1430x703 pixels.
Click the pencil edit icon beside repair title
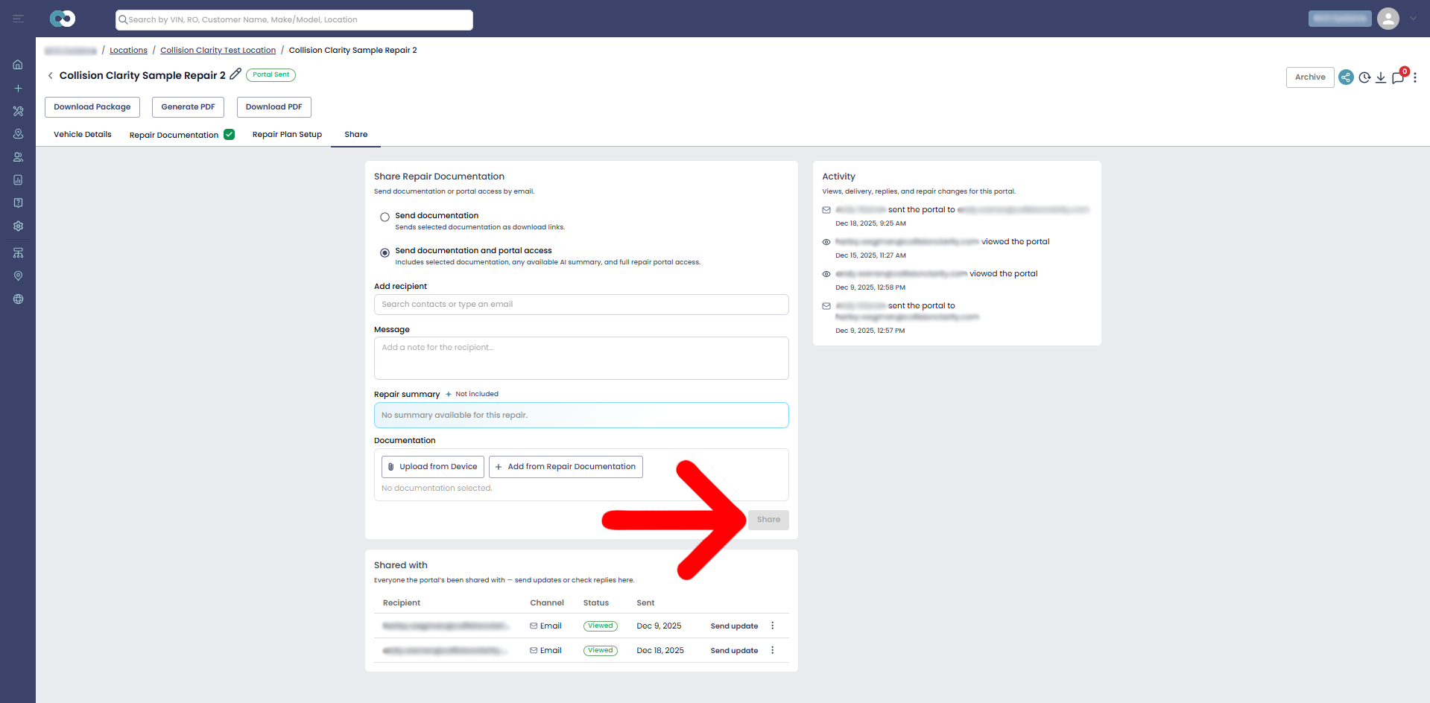click(x=235, y=74)
